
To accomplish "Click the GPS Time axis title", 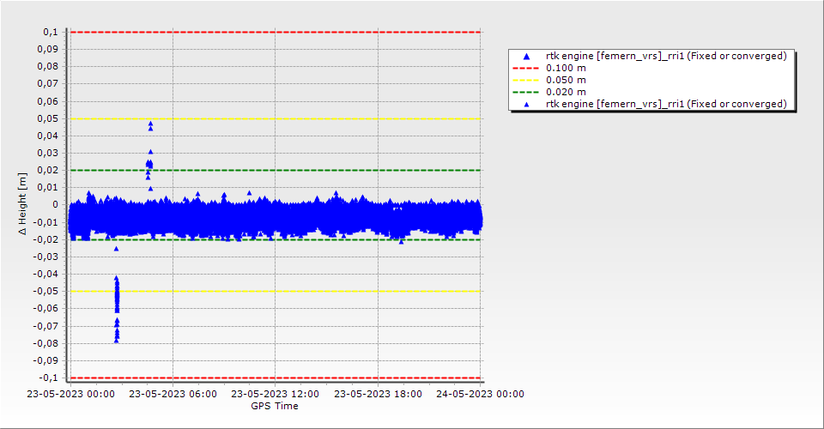I will pyautogui.click(x=275, y=406).
